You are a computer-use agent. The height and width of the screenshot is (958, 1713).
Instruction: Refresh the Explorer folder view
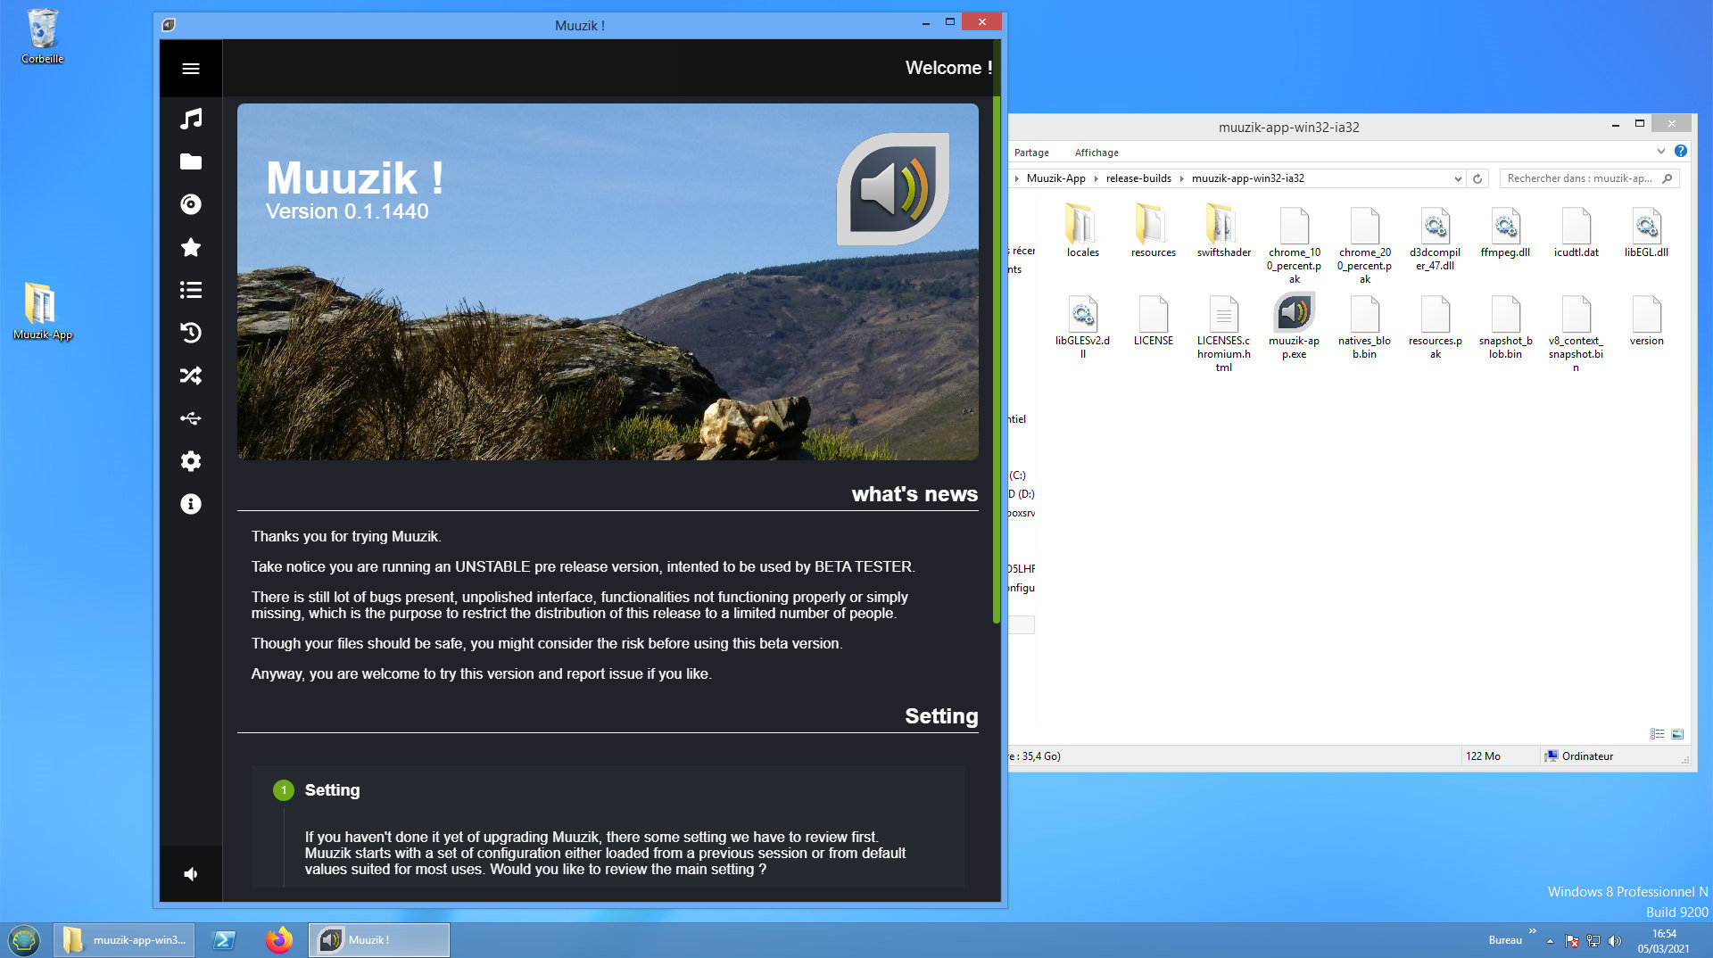tap(1477, 178)
